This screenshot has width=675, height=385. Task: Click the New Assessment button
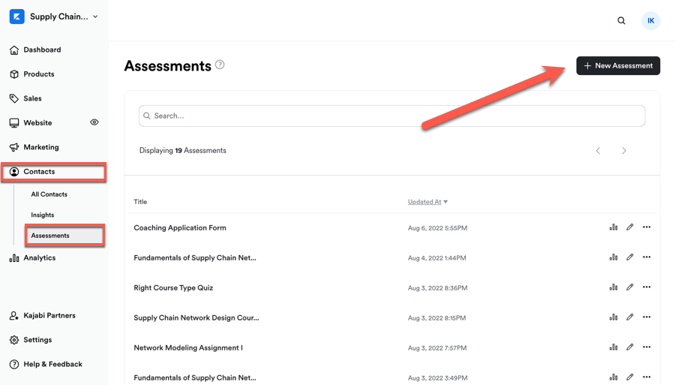point(618,66)
